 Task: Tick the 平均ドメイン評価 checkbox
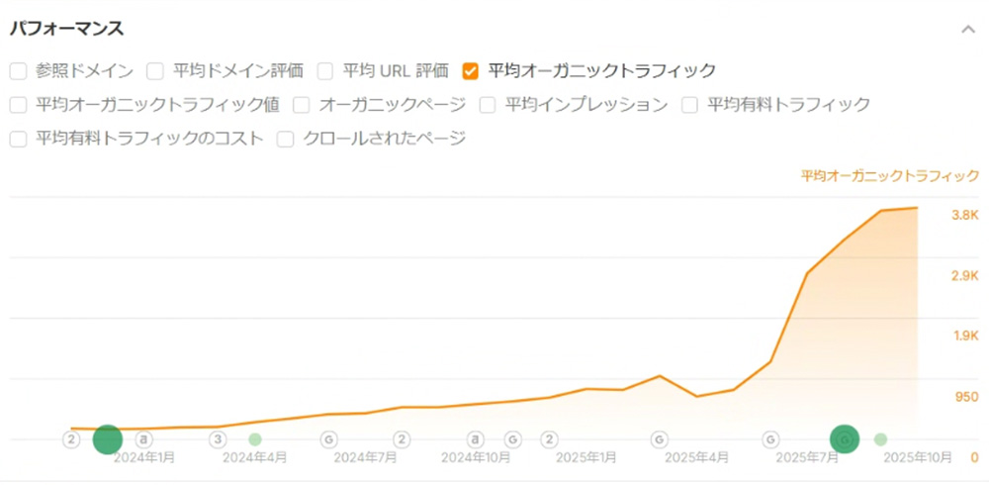coord(155,71)
